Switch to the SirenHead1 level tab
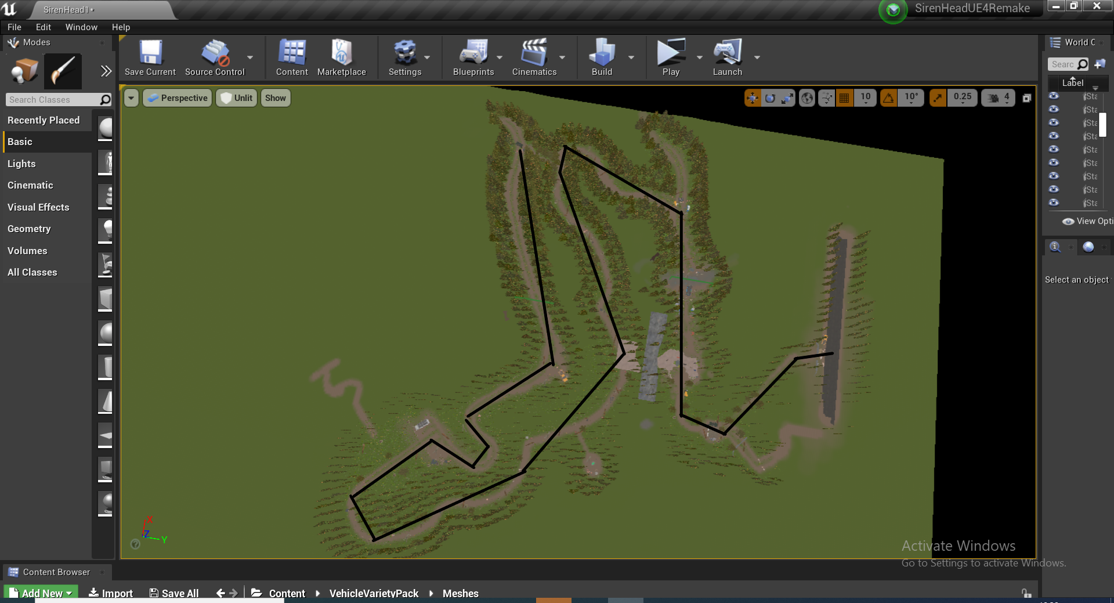This screenshot has width=1114, height=603. click(67, 10)
